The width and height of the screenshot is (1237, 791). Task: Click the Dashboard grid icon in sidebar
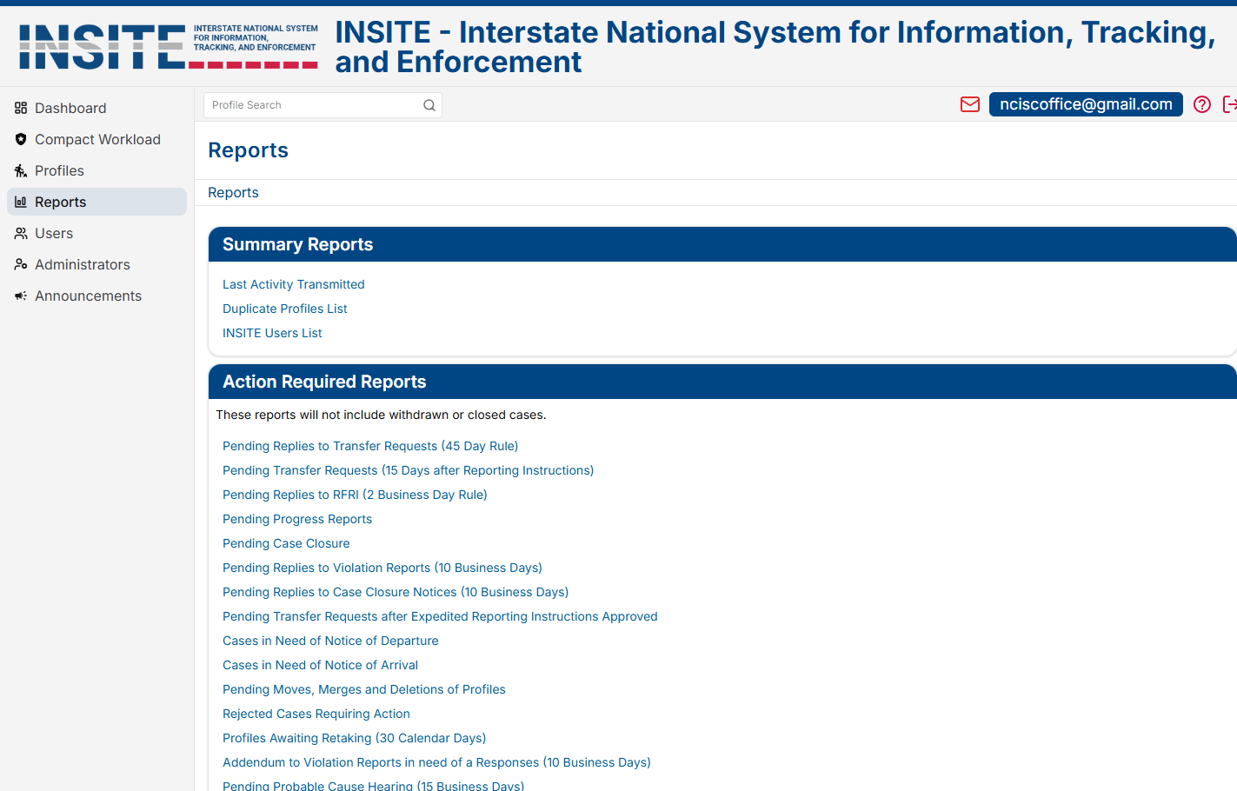[21, 108]
